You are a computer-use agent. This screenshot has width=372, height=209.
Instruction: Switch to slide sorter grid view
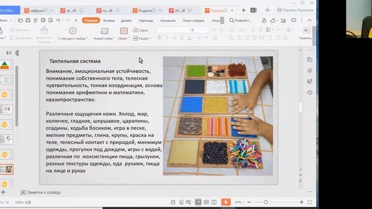(206, 202)
